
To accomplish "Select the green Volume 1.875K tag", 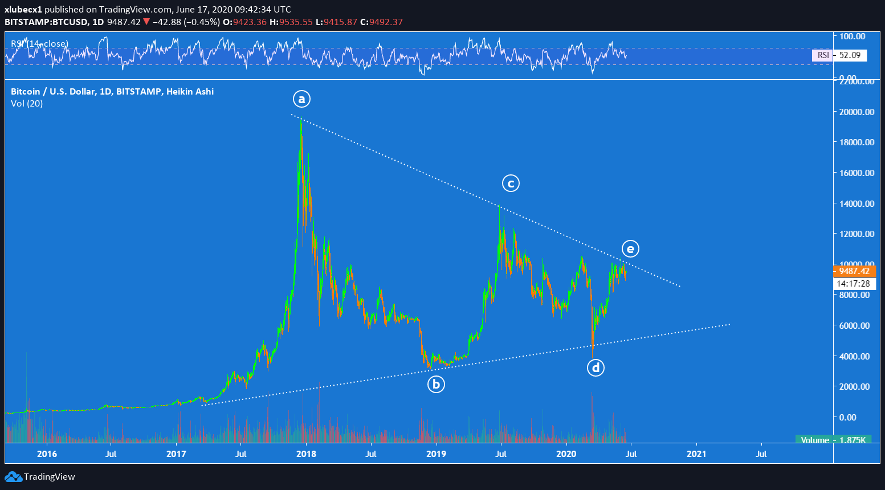I will tap(833, 440).
